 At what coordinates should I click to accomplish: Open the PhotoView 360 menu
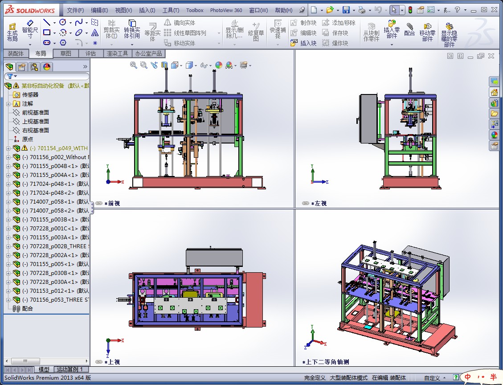pyautogui.click(x=226, y=10)
